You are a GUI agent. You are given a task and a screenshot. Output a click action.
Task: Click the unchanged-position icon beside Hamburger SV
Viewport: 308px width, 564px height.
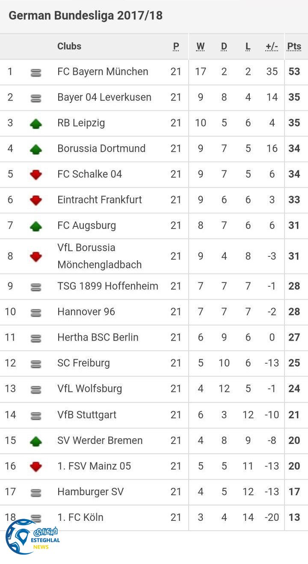[36, 493]
